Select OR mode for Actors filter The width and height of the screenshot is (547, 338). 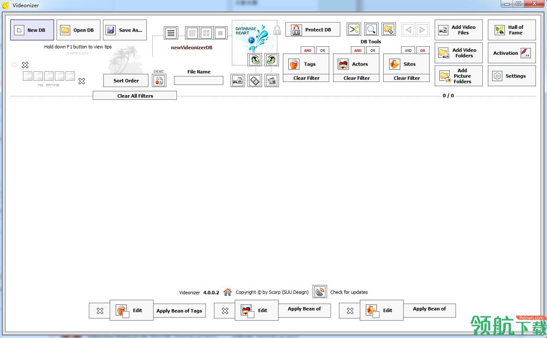coord(373,50)
